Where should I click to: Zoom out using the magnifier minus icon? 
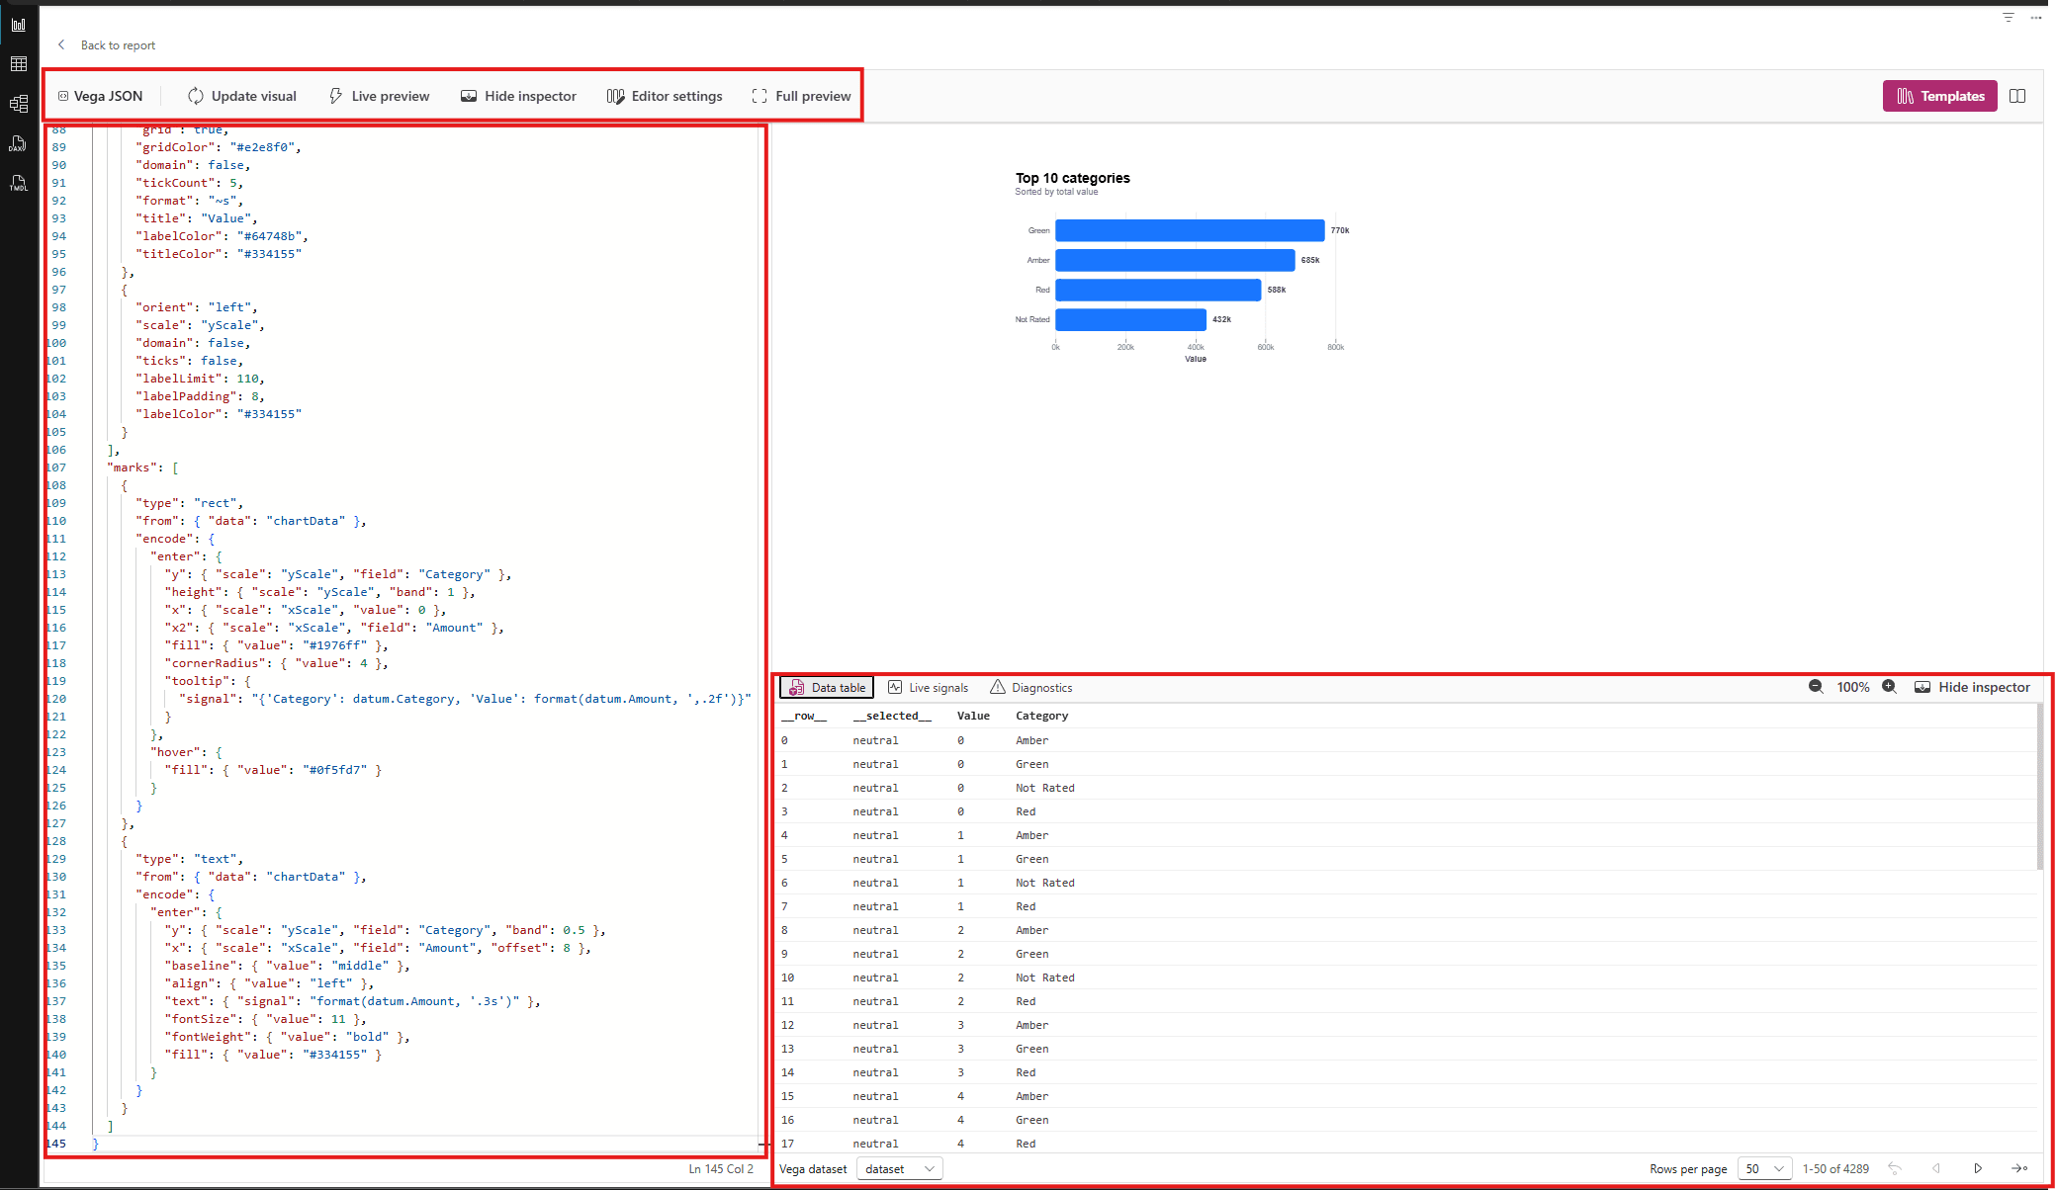pyautogui.click(x=1816, y=687)
